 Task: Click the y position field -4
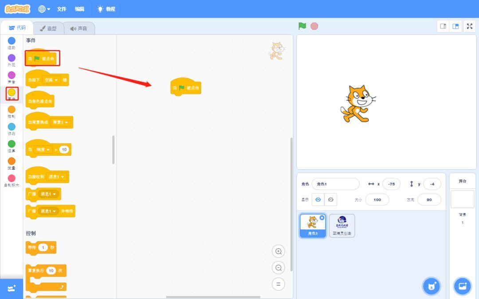(x=432, y=184)
